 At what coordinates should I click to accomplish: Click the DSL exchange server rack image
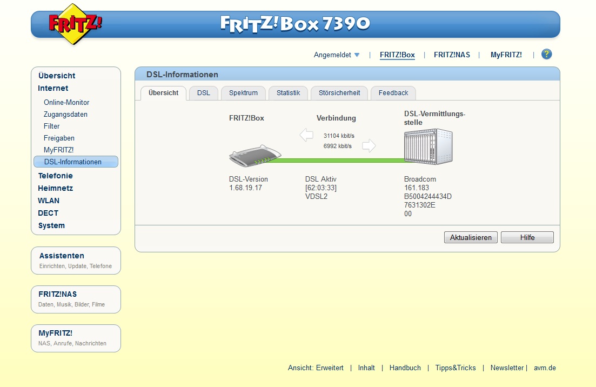(428, 146)
